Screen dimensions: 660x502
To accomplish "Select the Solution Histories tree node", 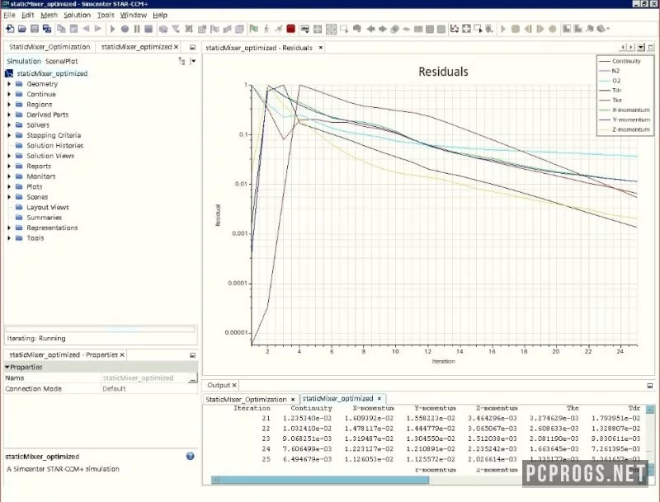I will (54, 145).
